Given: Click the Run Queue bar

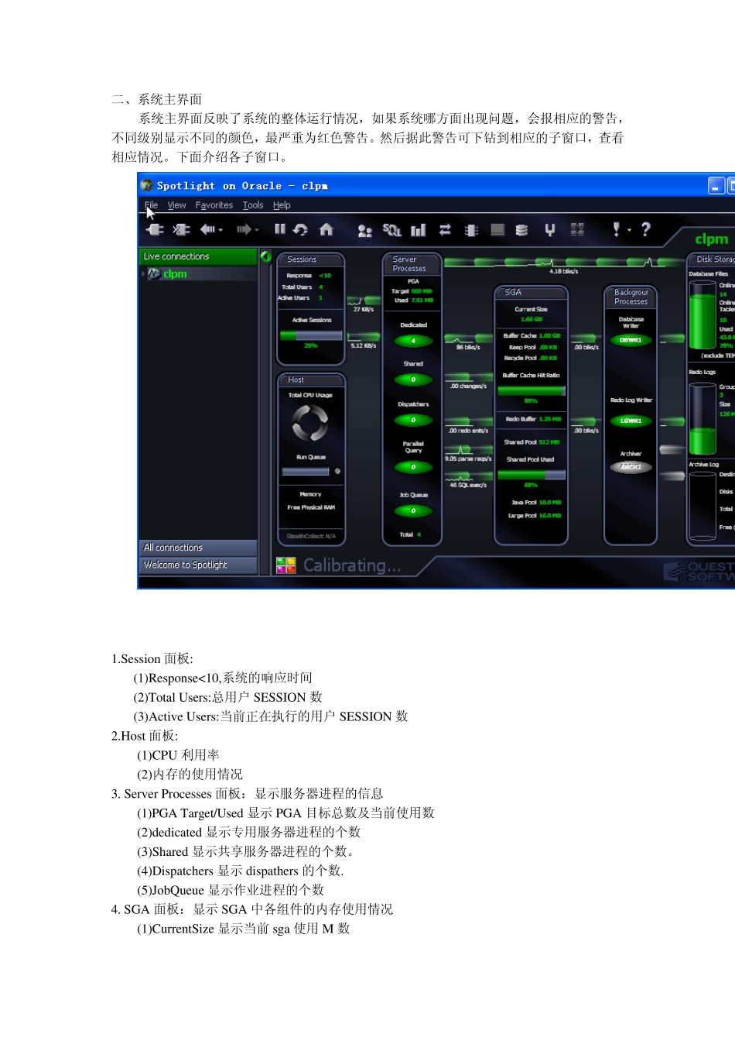Looking at the screenshot, I should 306,471.
